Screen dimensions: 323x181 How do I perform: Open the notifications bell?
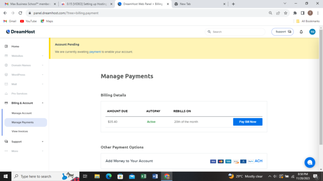click(x=301, y=32)
